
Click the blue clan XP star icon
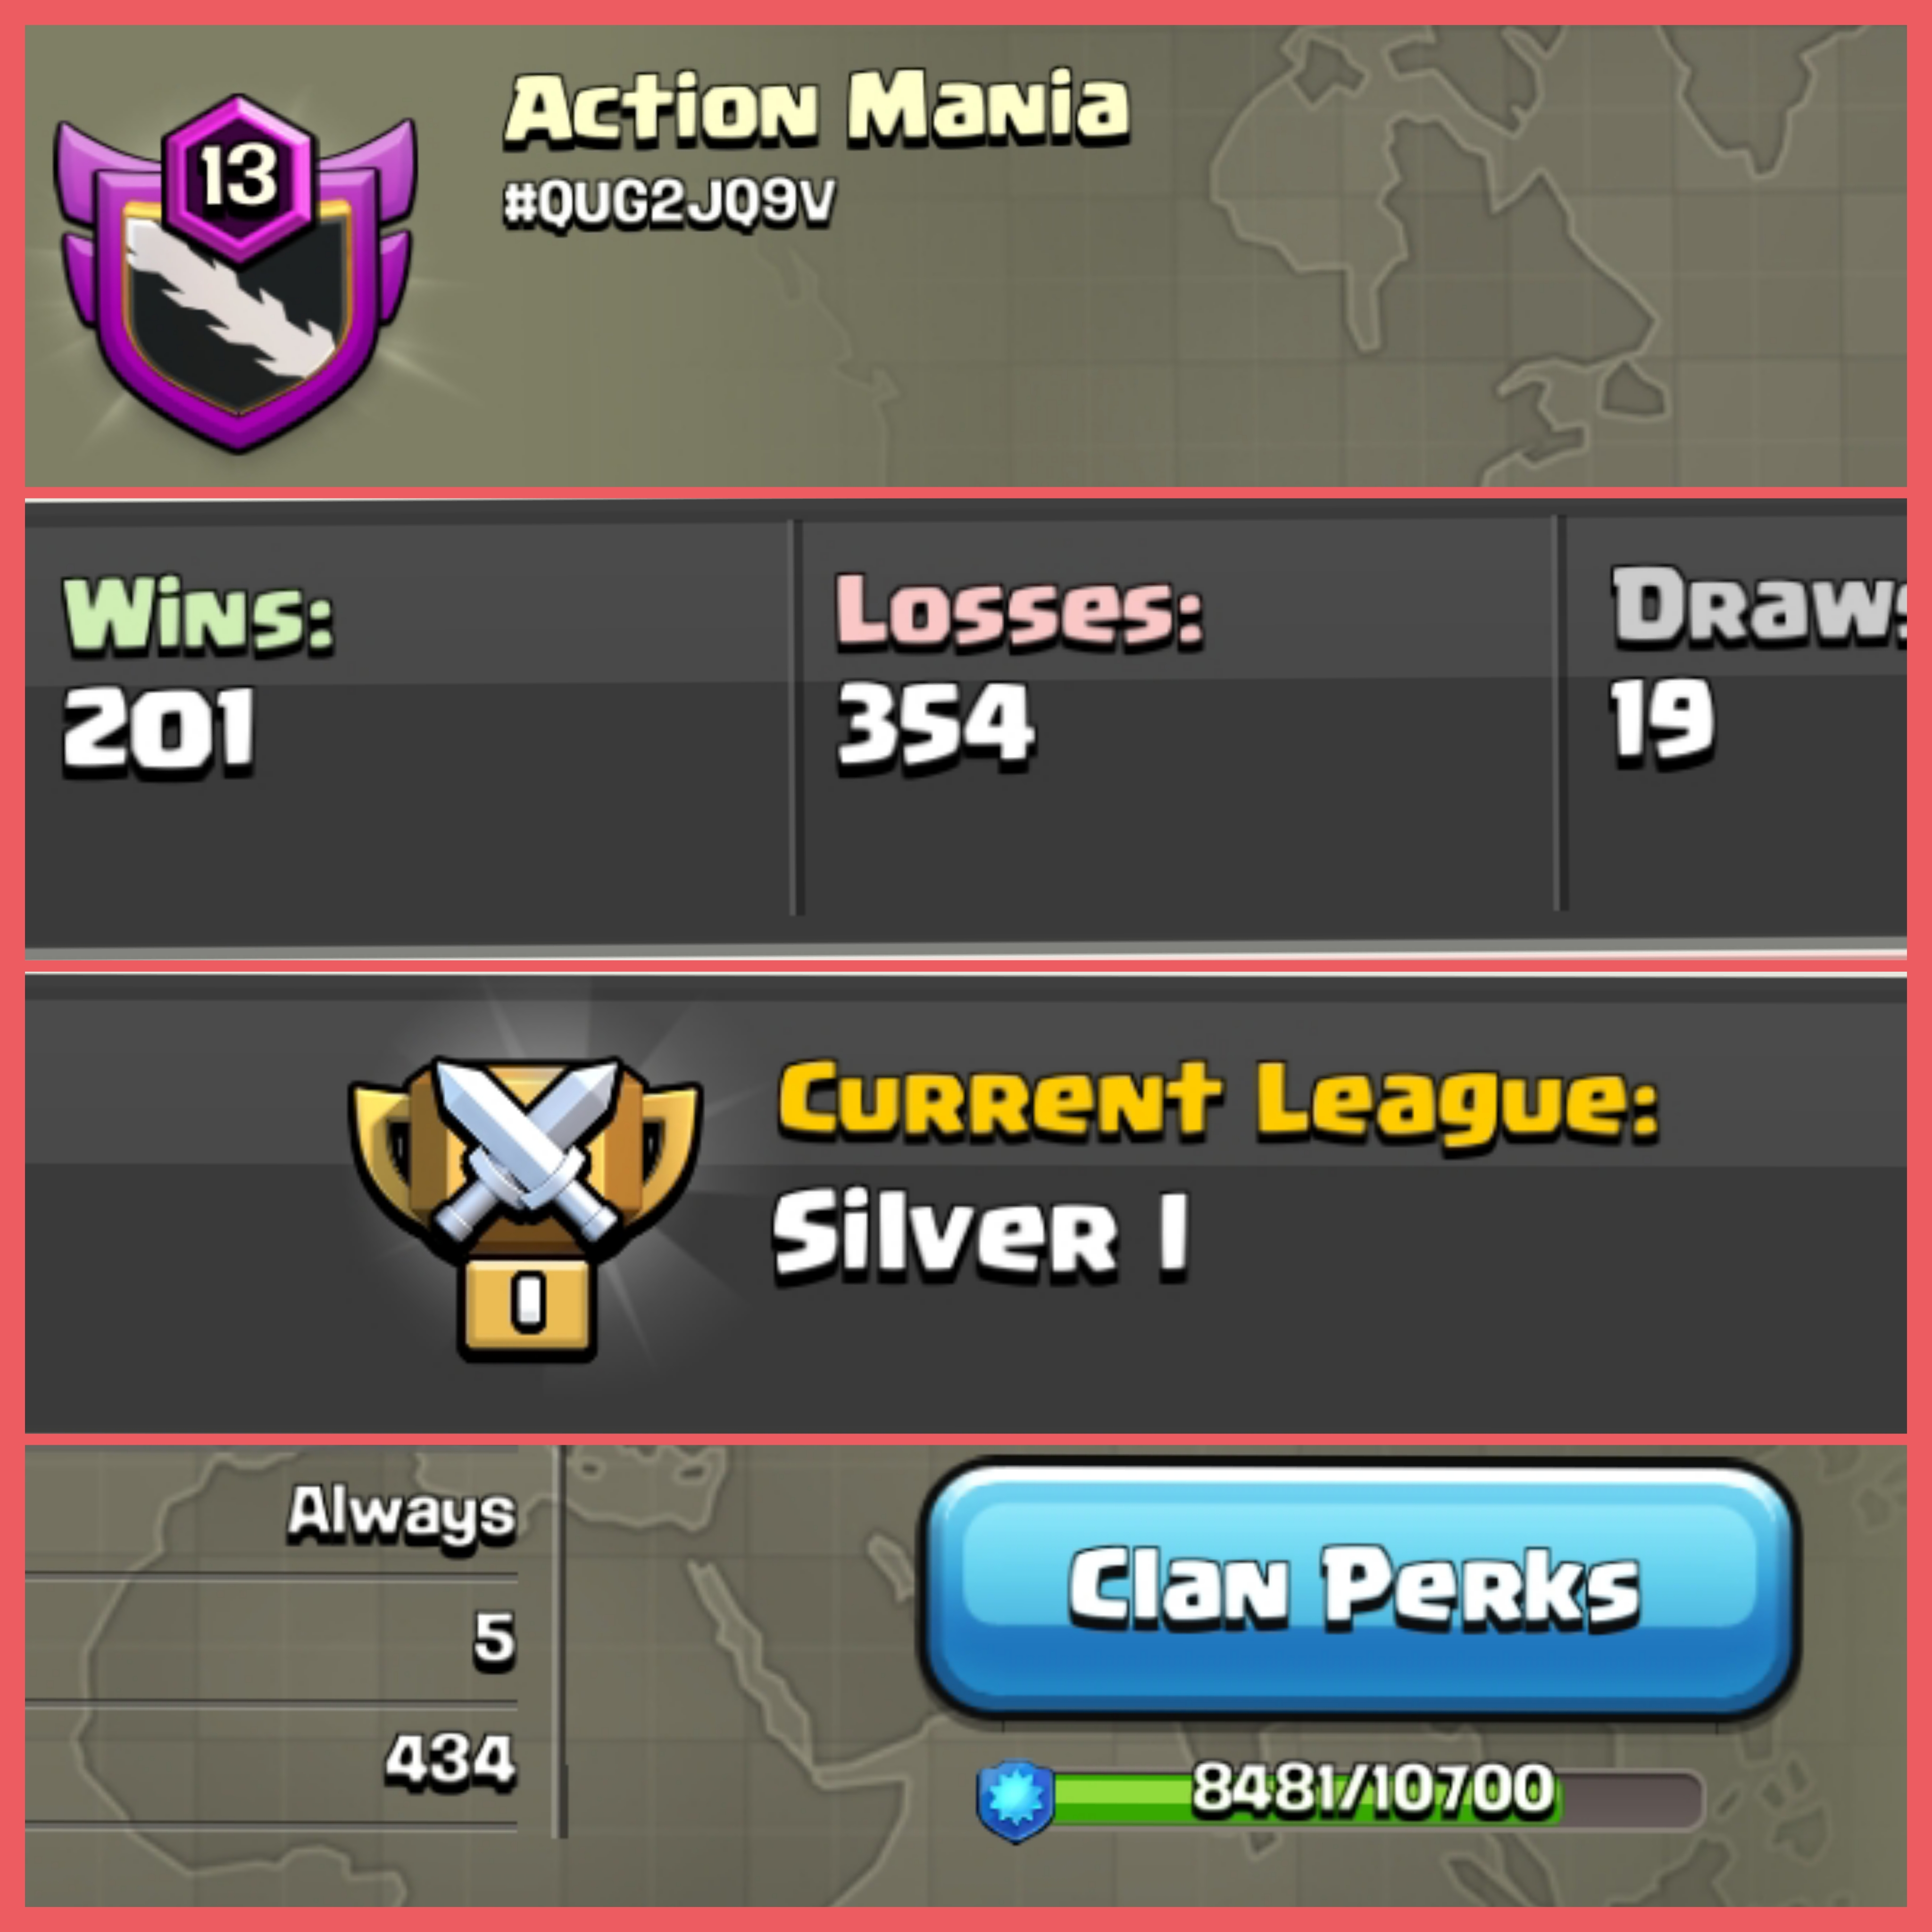[1015, 1801]
